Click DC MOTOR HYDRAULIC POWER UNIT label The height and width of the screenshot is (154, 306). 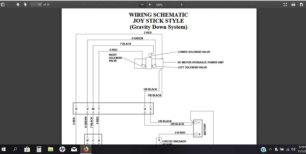201,62
